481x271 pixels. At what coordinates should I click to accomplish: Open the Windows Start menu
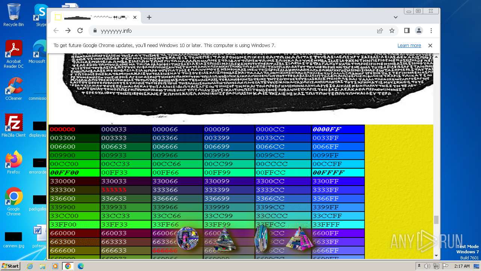click(11, 266)
